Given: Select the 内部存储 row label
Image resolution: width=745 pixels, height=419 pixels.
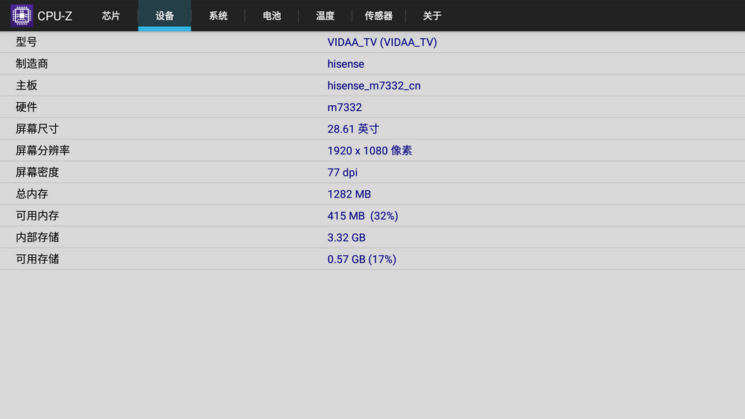Looking at the screenshot, I should [x=37, y=237].
